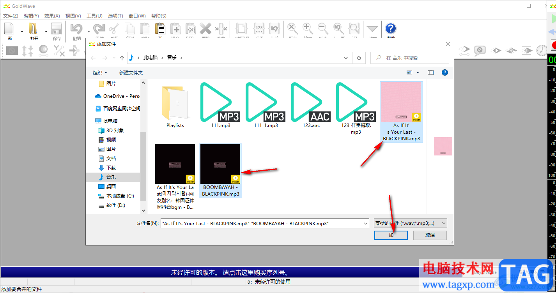Open the 文件(Z) menu
The height and width of the screenshot is (293, 556).
pos(11,16)
